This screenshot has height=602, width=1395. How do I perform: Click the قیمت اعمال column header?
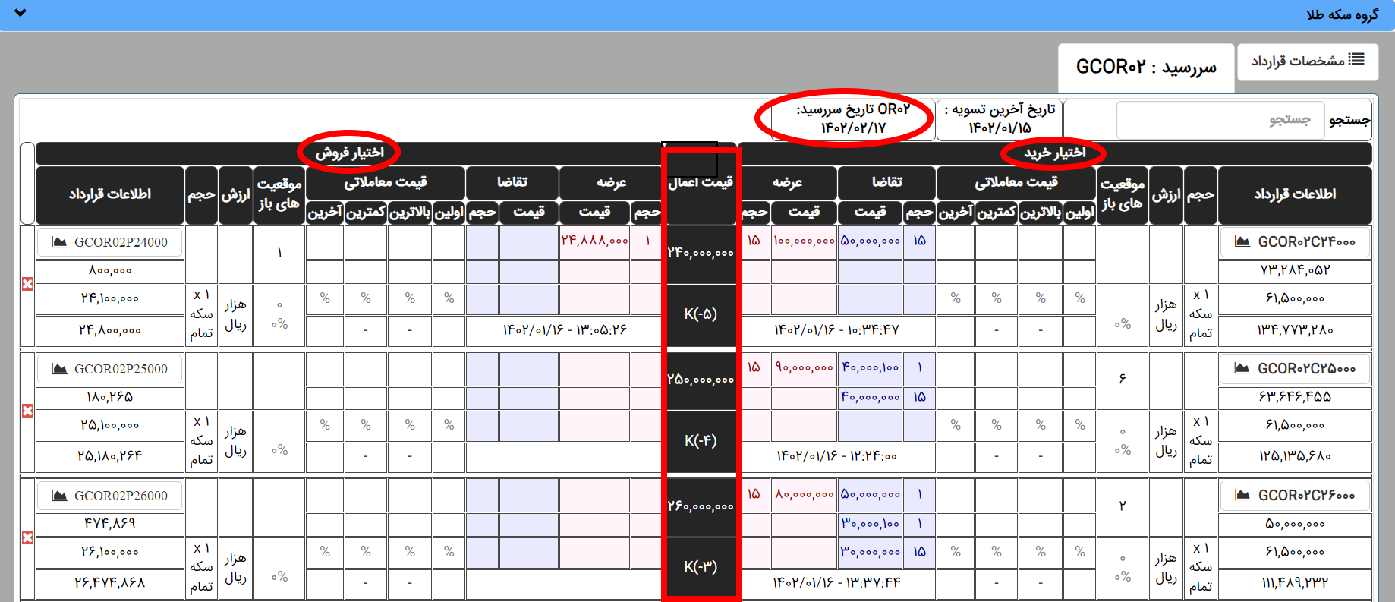[701, 183]
